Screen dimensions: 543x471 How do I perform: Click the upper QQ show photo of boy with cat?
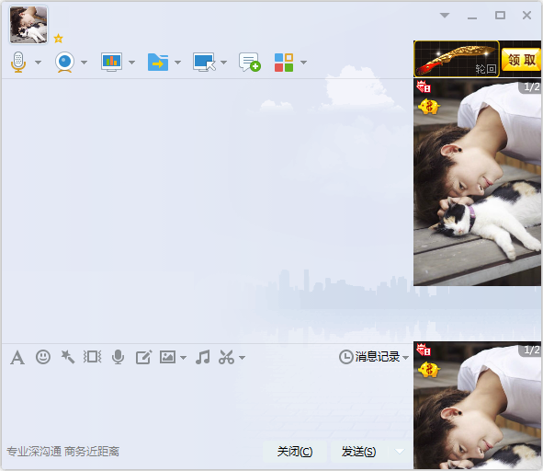[x=477, y=182]
